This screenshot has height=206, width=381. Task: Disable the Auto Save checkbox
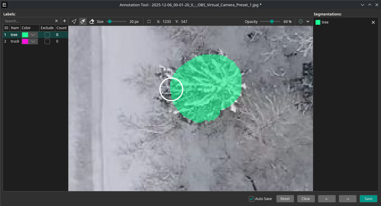pyautogui.click(x=252, y=199)
